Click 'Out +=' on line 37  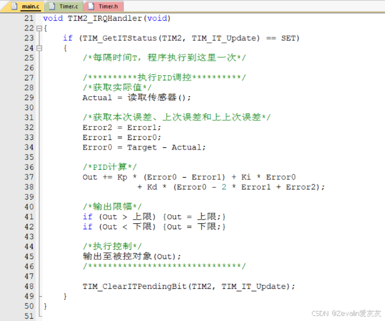(x=97, y=177)
